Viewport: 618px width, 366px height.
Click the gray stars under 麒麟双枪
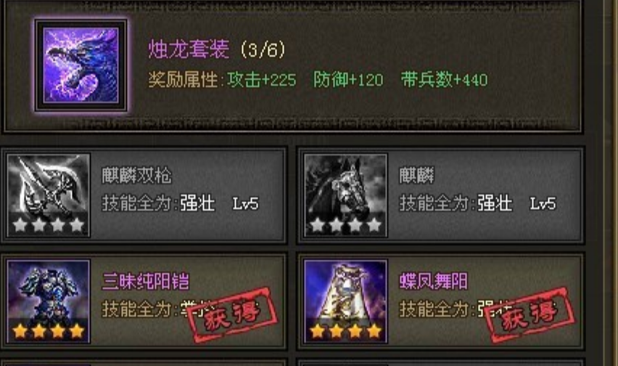tap(49, 225)
